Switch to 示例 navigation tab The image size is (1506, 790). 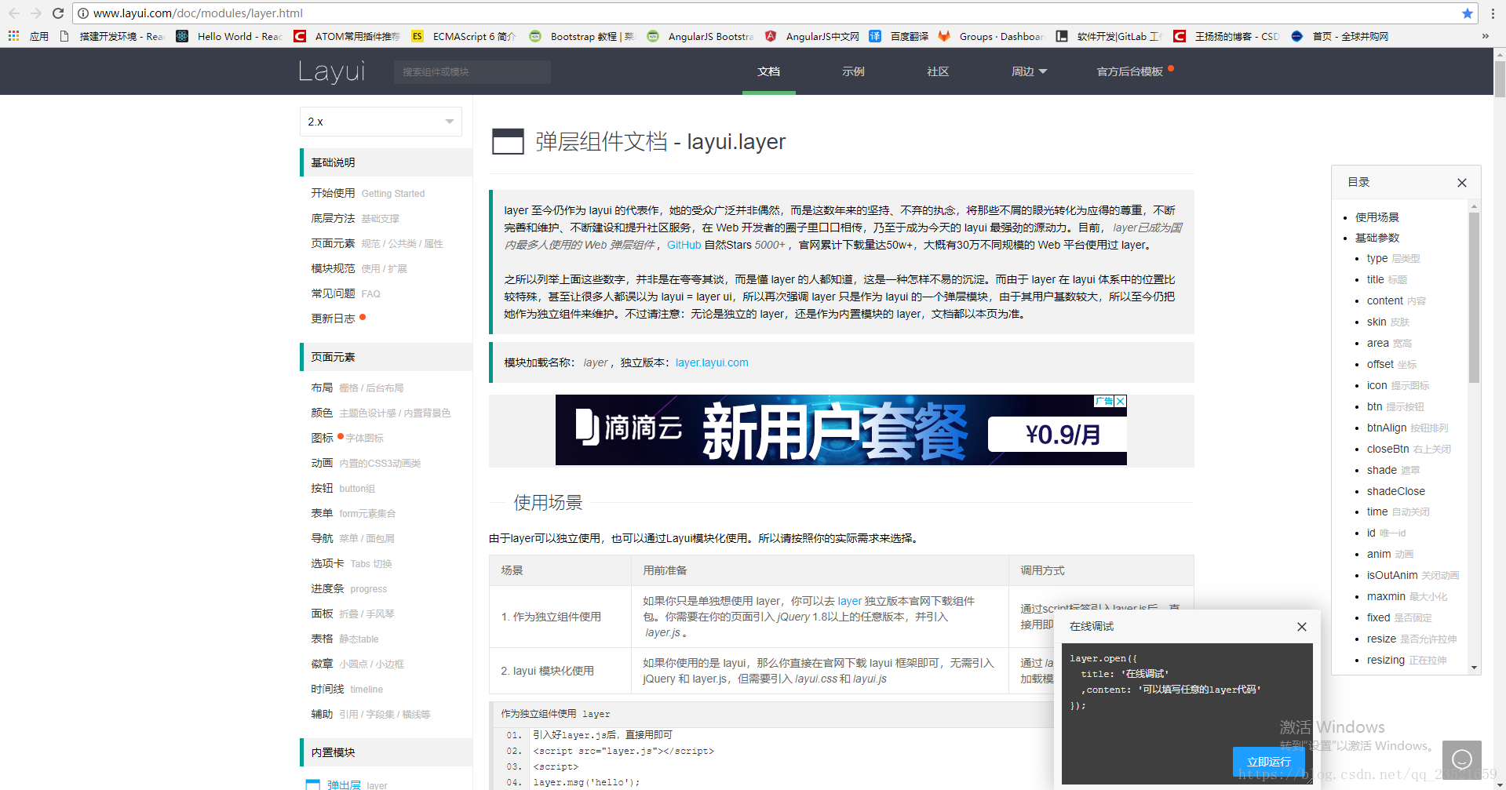(853, 71)
